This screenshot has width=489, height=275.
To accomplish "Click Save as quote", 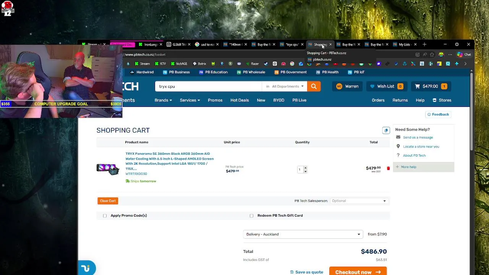I will 306,272.
